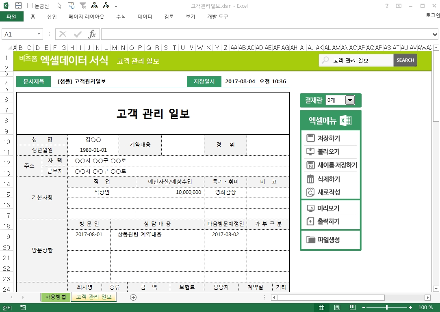
Task: Click the Help question mark icon
Action: pyautogui.click(x=387, y=6)
